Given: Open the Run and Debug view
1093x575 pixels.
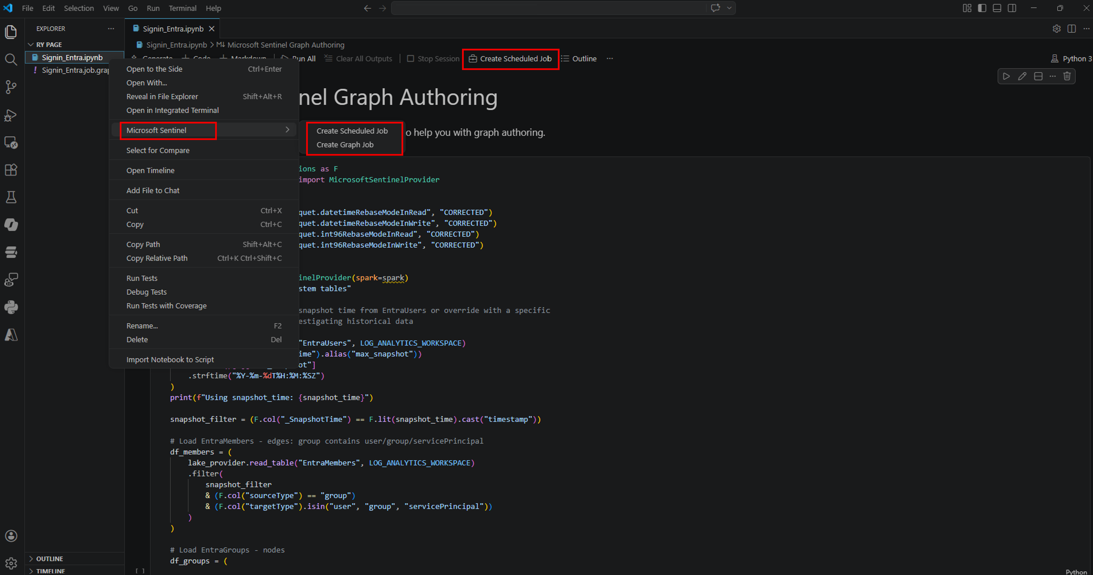Looking at the screenshot, I should (x=11, y=115).
